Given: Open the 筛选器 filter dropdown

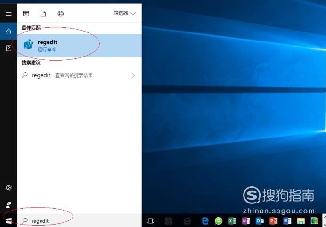Looking at the screenshot, I should pos(125,14).
